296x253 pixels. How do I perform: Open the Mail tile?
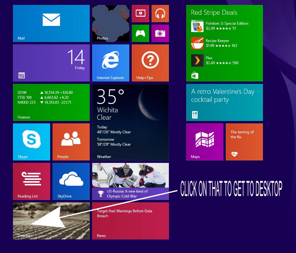coord(51,23)
